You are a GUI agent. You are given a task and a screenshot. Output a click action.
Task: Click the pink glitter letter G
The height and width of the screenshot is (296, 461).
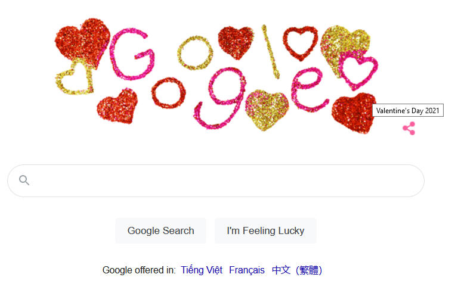tap(131, 54)
